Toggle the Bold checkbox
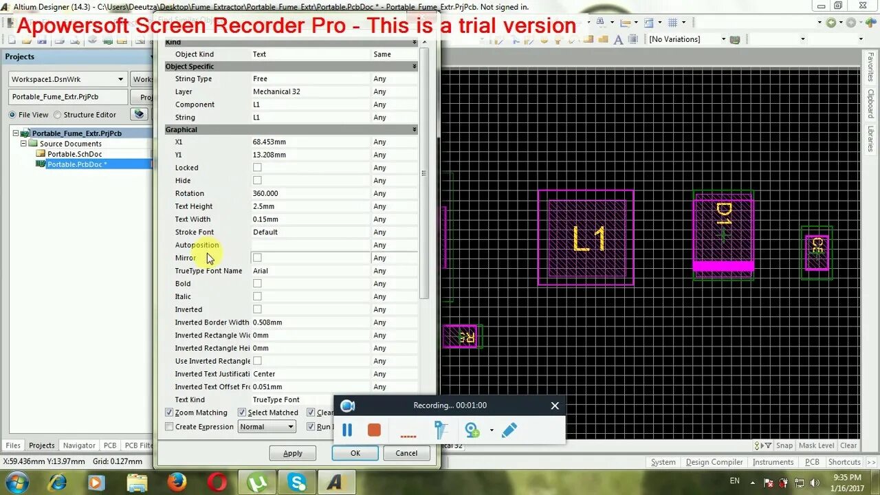 [x=257, y=283]
